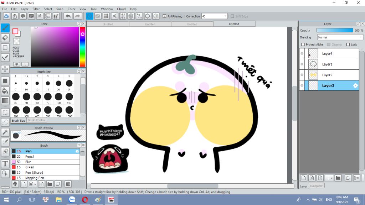The image size is (365, 205).
Task: Select the Brush tool in left toolbar
Action: [x=5, y=28]
